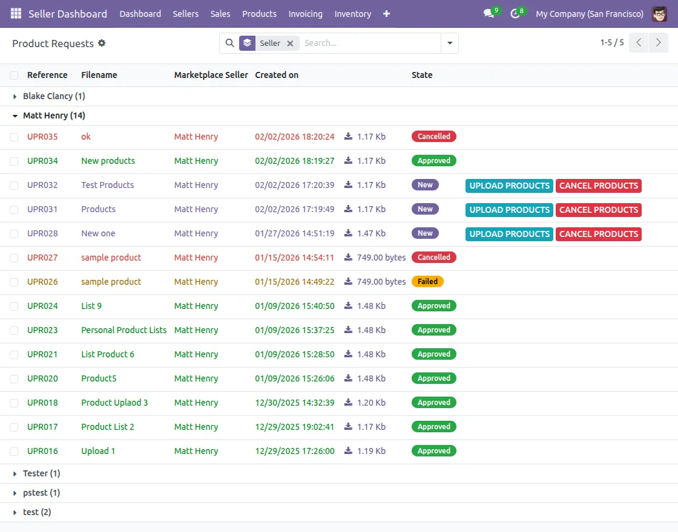Click CANCEL PRODUCTS on the UPR028 row
Screen dimensions: 678x532
598,234
